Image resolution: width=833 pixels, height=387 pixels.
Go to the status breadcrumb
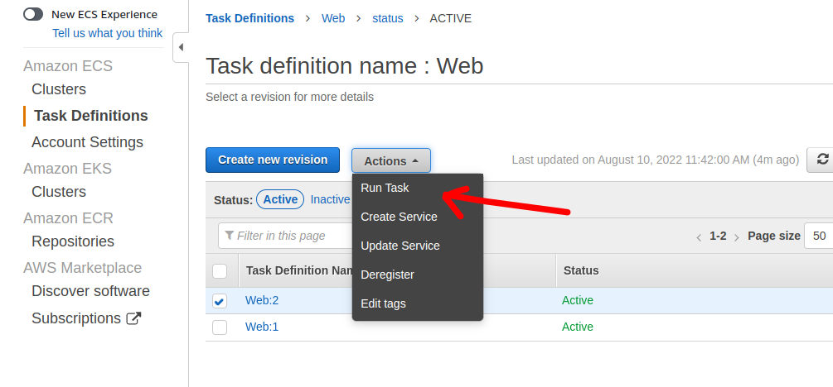pyautogui.click(x=388, y=18)
